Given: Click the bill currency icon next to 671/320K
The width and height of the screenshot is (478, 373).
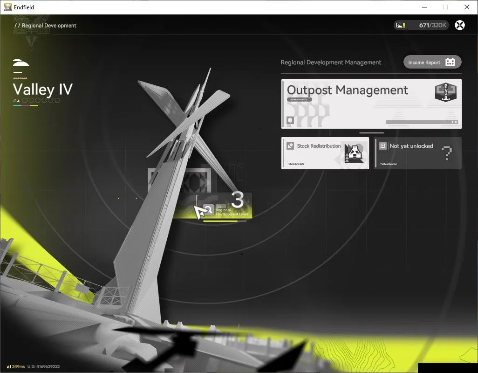Looking at the screenshot, I should click(x=401, y=25).
